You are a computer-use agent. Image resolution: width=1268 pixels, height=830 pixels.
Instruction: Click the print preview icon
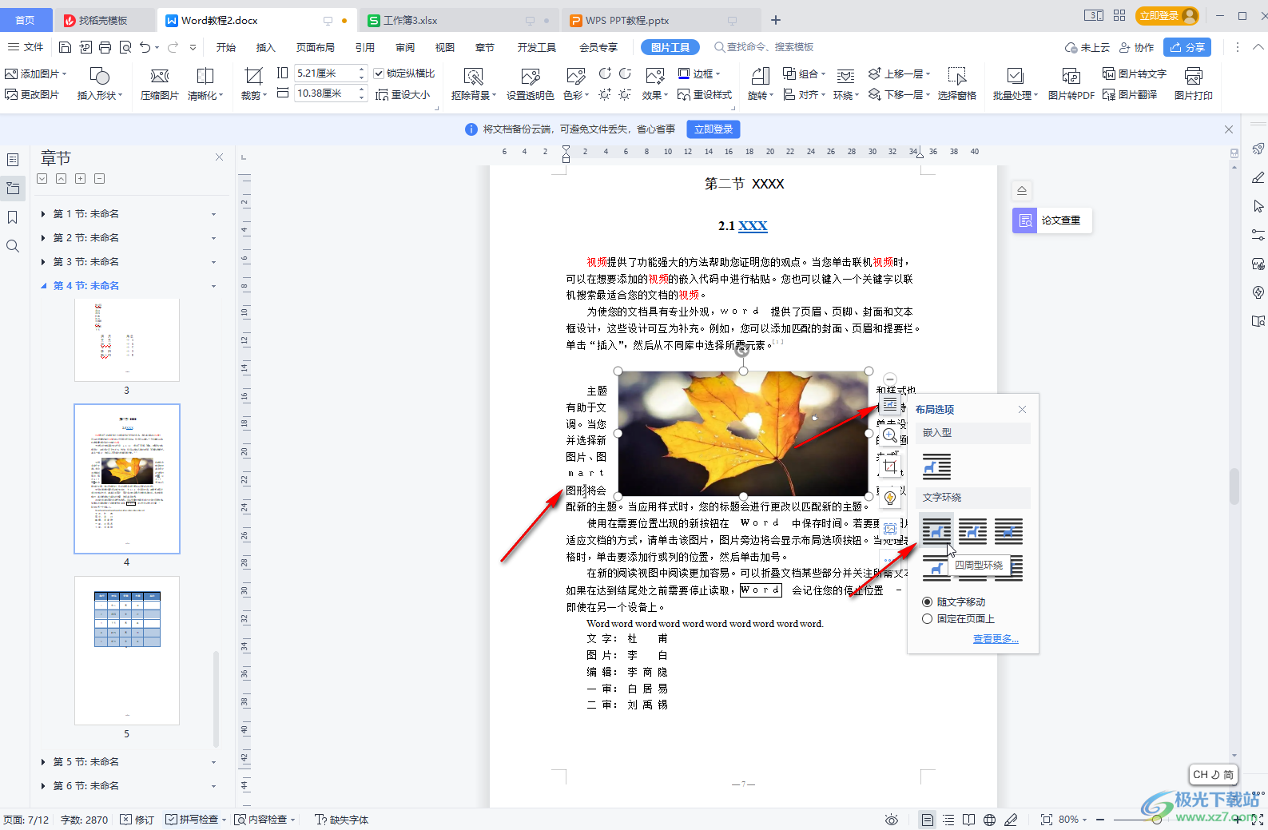click(125, 47)
